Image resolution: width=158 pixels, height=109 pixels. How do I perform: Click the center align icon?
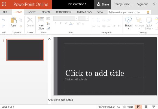pos(99,26)
